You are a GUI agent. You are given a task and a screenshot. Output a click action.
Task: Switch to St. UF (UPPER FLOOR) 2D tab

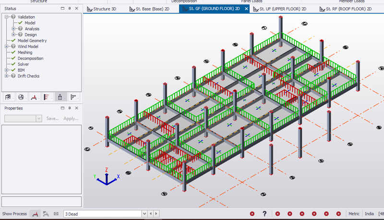279,9
